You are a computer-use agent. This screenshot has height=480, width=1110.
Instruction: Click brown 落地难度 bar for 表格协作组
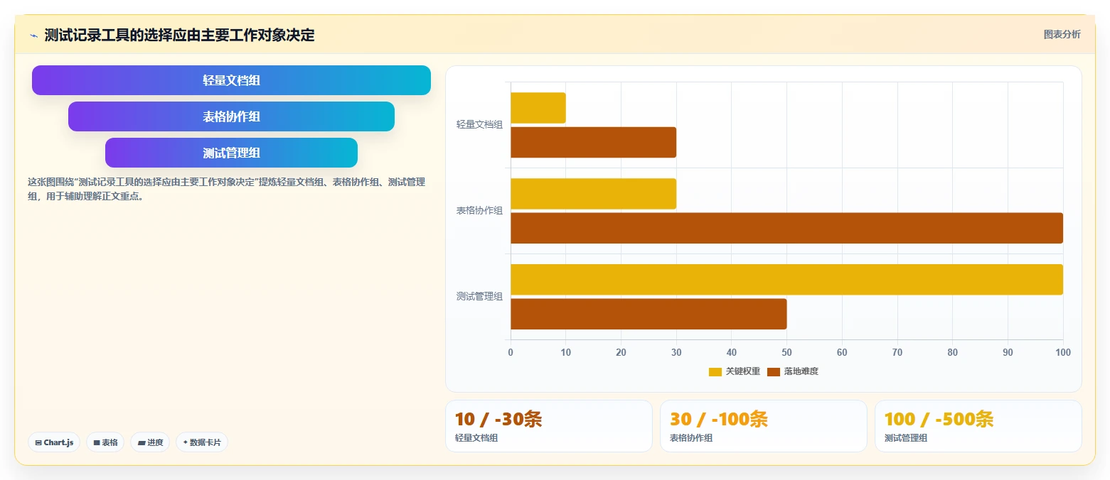tap(786, 228)
